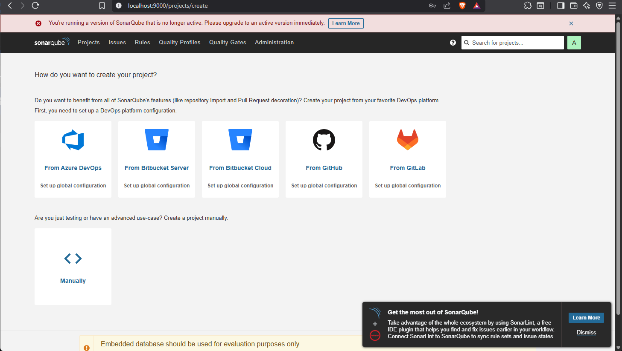Click the Manually code brackets icon
622x351 pixels.
pos(73,259)
